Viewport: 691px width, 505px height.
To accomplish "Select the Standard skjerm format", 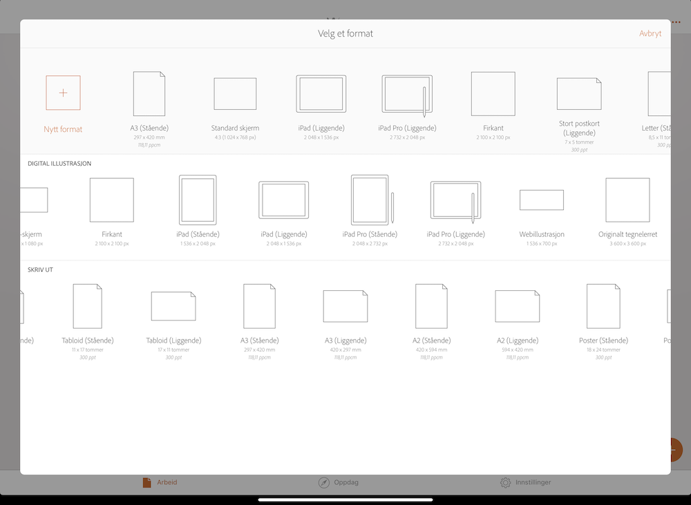I will tap(235, 109).
